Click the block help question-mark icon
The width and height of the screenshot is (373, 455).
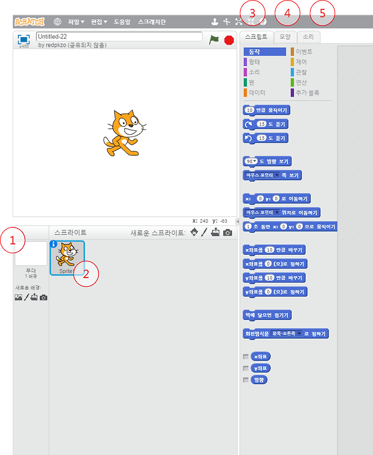coord(263,21)
